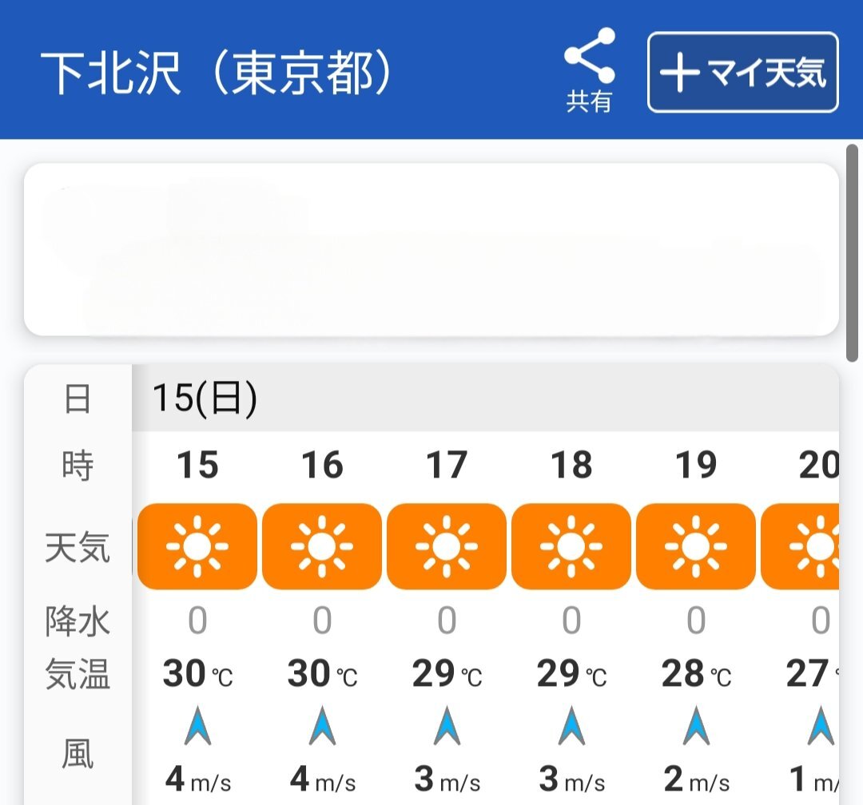
Task: Click the 4 m/s wind speed at 15 o'clock
Action: (197, 779)
